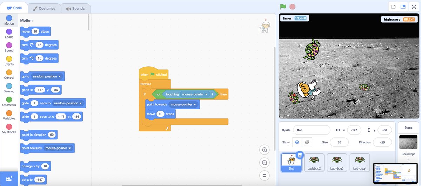Select the Sound category circle
The image size is (421, 186).
coord(9,45)
